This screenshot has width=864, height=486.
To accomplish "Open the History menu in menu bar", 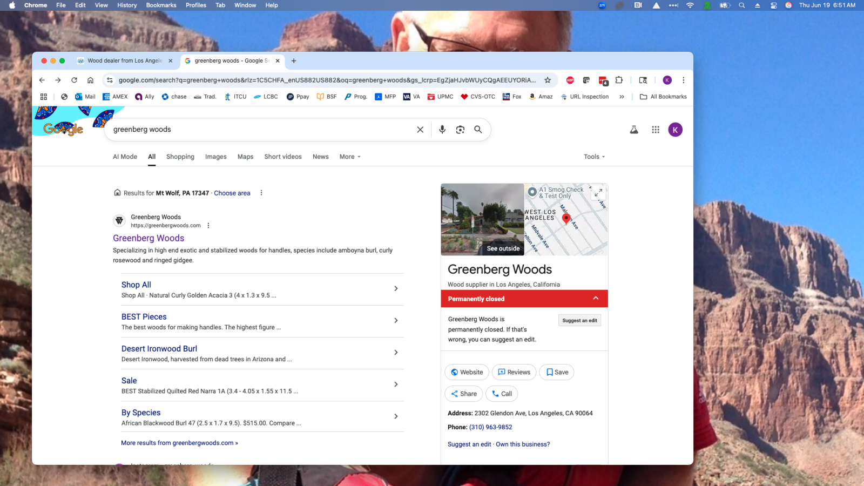I will [x=127, y=5].
